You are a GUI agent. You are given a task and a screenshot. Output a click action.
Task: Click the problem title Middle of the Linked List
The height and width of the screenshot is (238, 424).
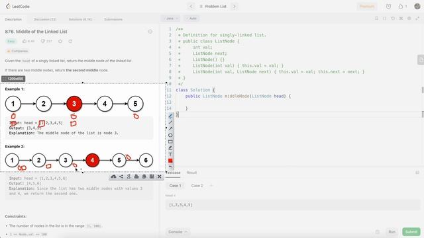click(36, 32)
